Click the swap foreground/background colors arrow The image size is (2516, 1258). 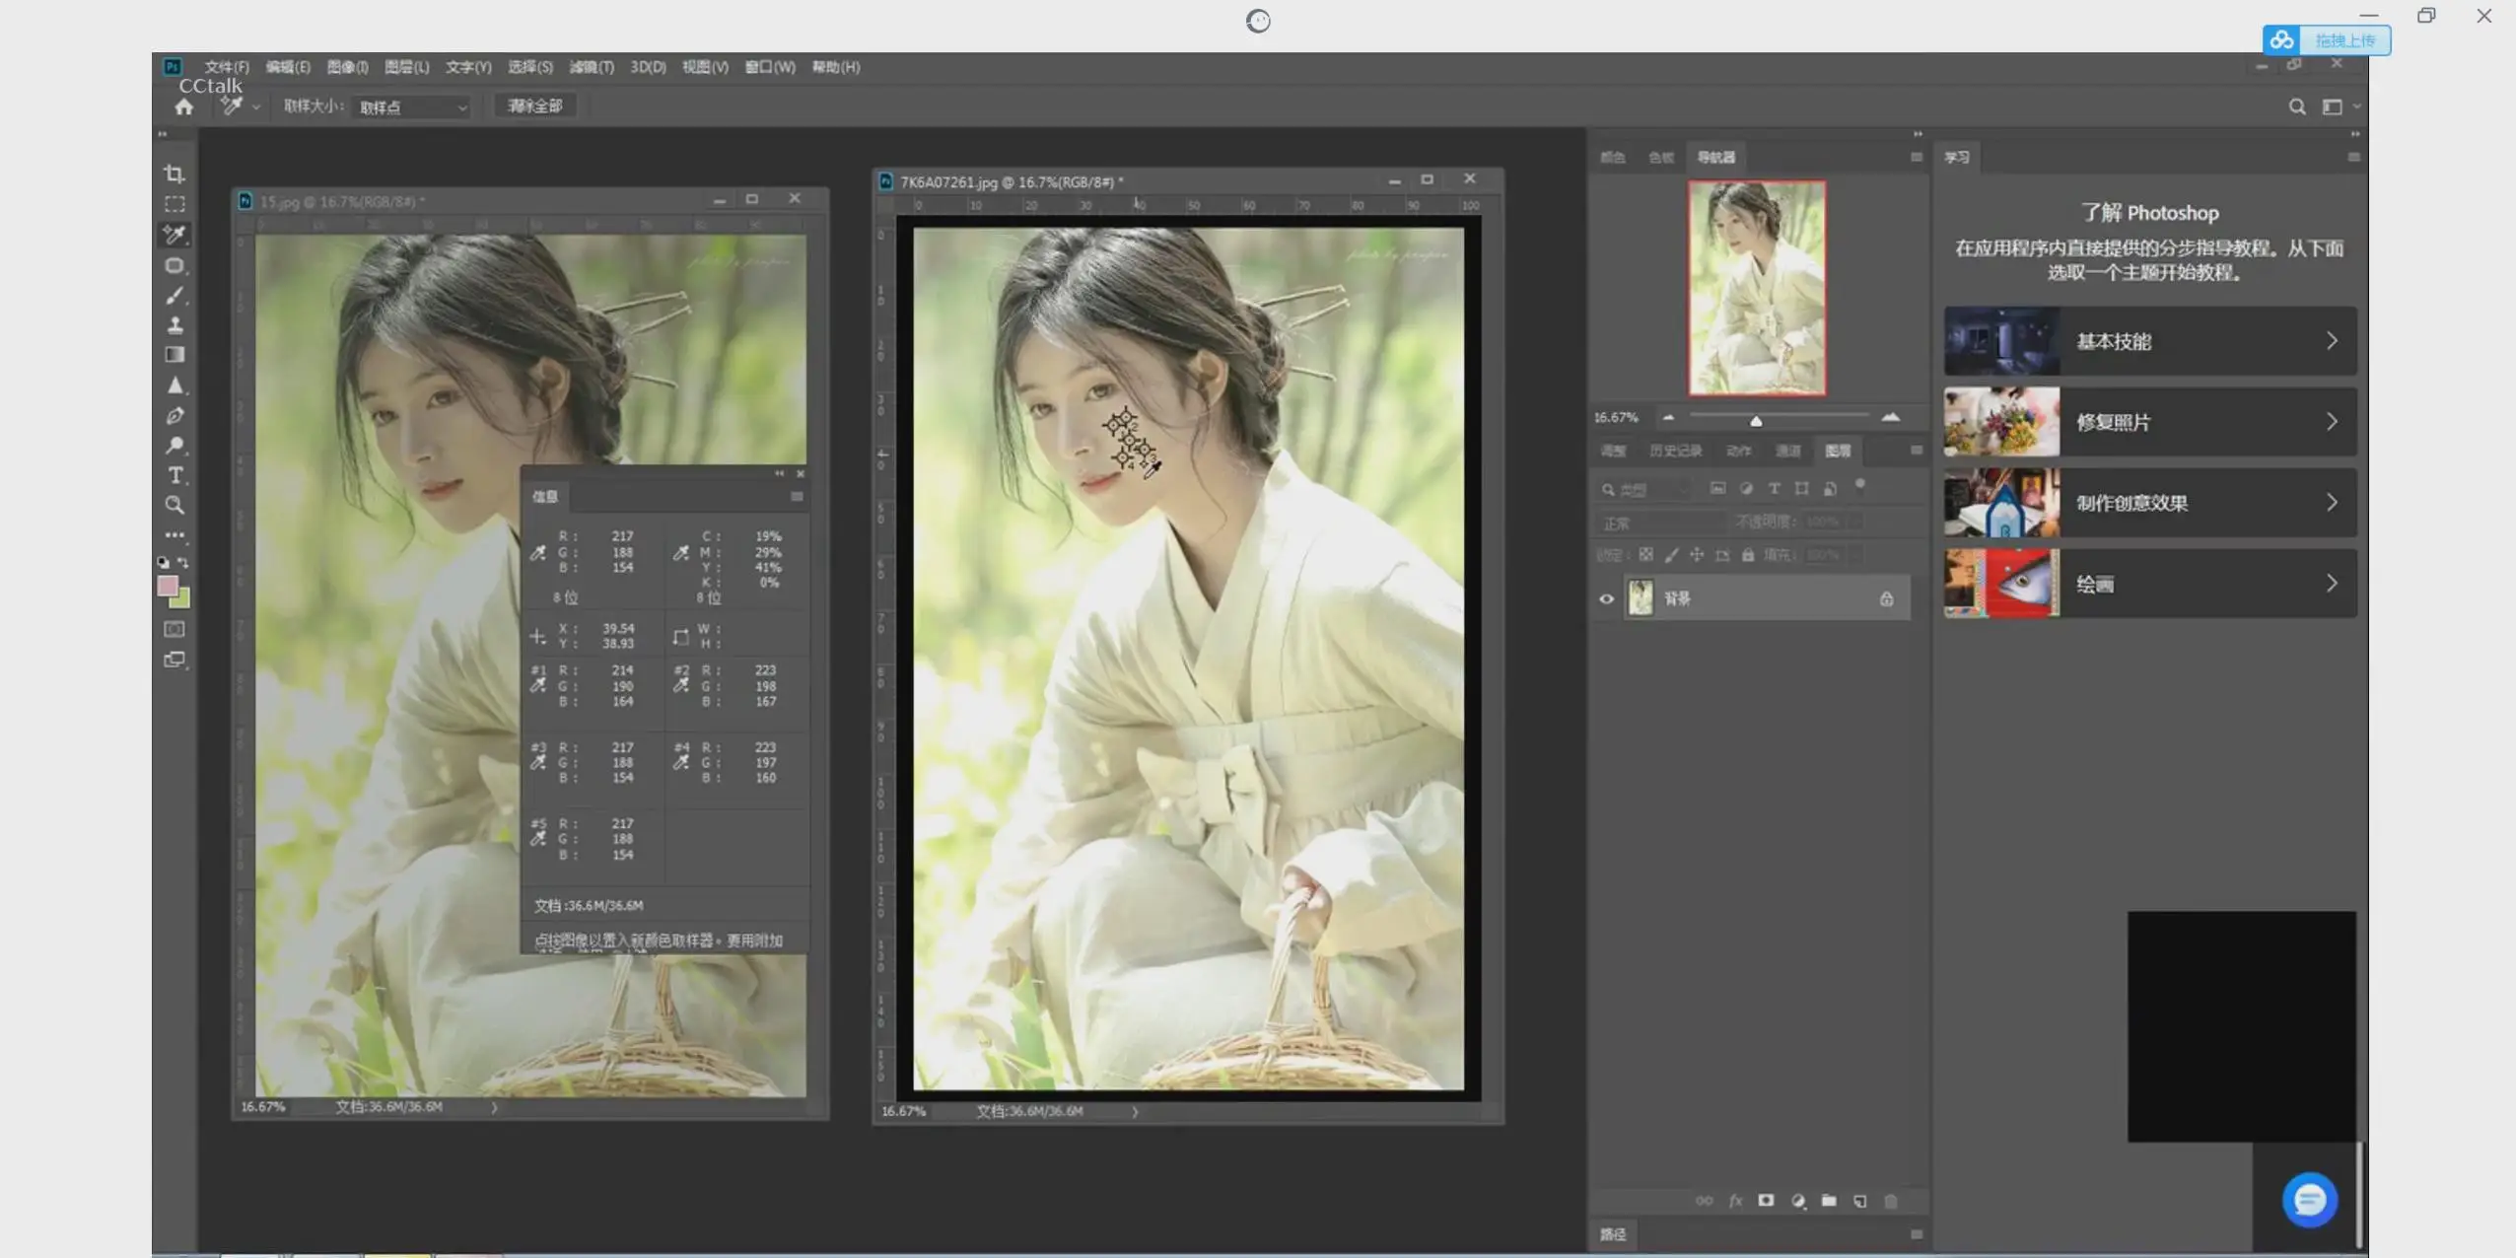click(183, 563)
